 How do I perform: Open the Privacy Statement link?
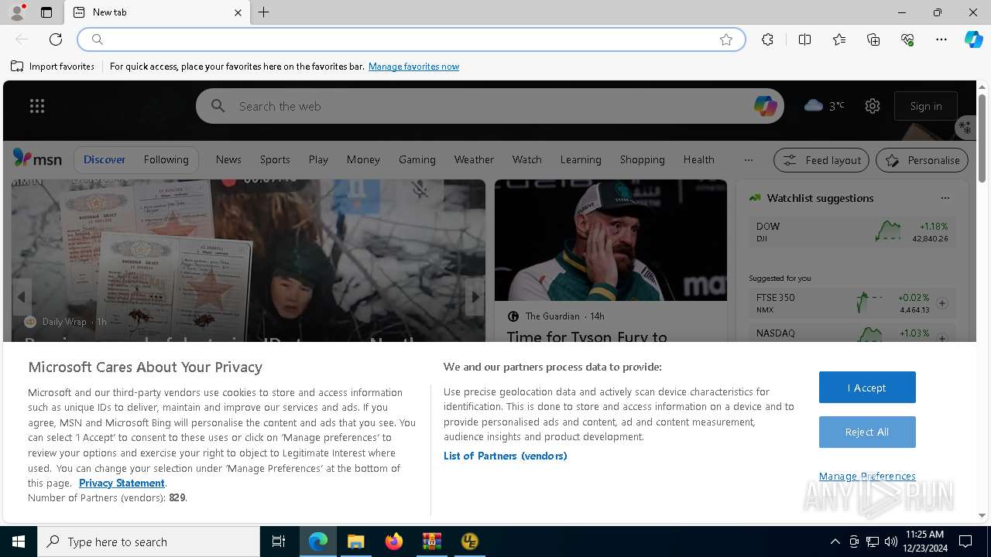point(122,483)
